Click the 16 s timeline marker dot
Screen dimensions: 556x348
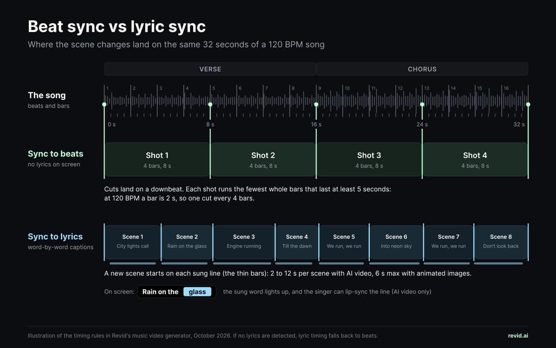[x=316, y=104]
